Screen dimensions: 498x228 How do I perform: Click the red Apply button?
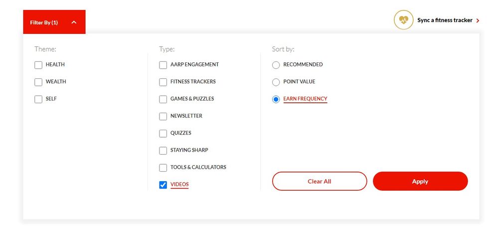(420, 182)
